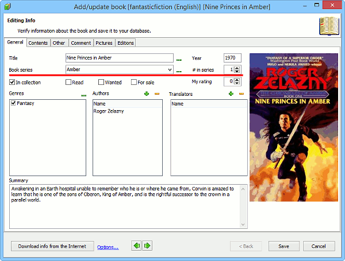Decrease My rating value
The image size is (345, 261).
tap(237, 83)
